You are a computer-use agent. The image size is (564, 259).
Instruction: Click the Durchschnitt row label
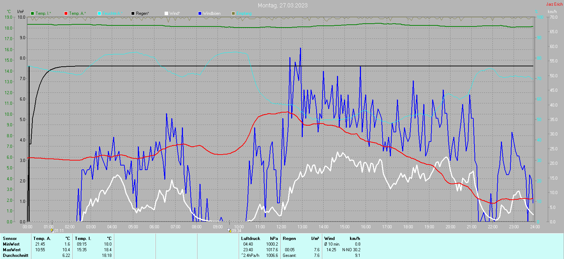click(16, 255)
